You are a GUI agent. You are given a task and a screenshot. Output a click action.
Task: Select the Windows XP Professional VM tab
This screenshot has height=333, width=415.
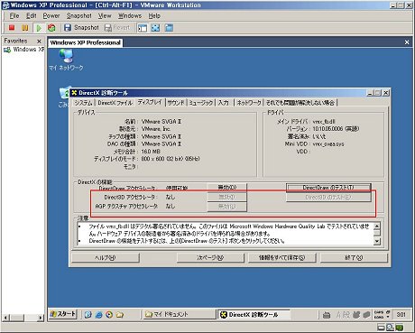(x=85, y=42)
